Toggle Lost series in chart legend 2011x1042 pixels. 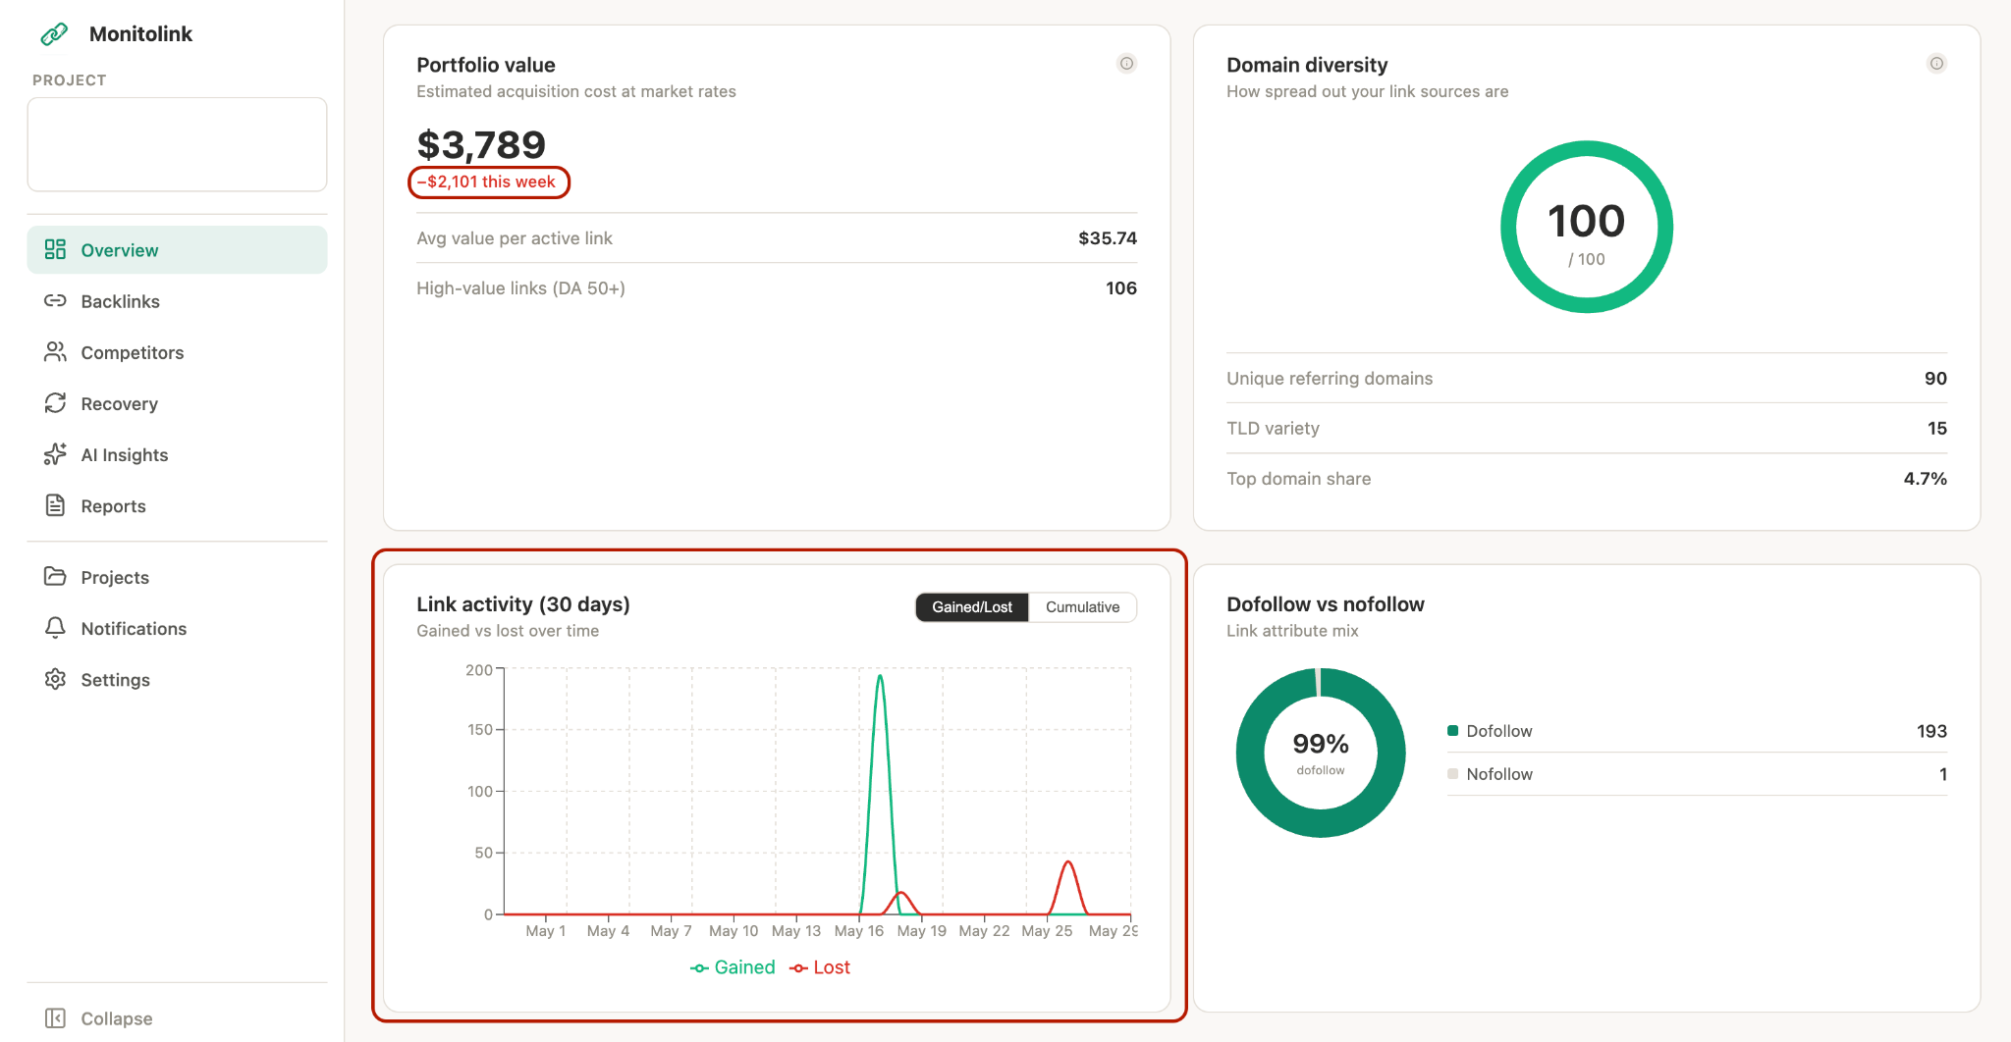coord(820,967)
